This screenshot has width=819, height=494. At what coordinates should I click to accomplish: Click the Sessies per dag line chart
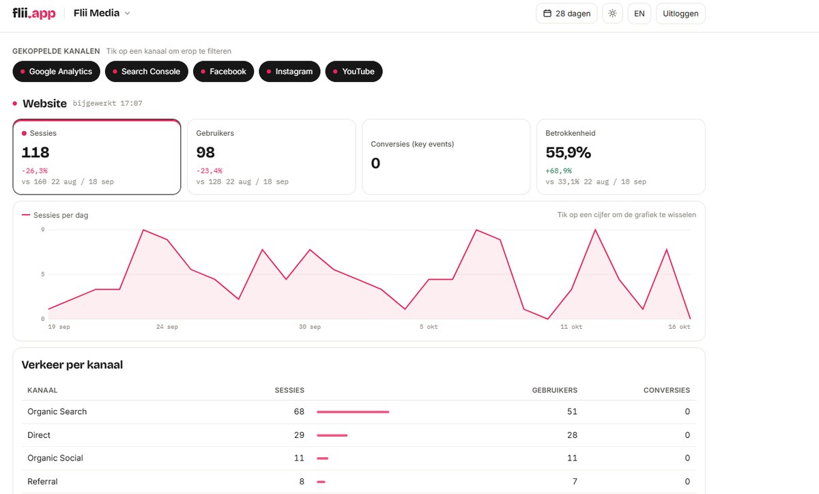[369, 274]
